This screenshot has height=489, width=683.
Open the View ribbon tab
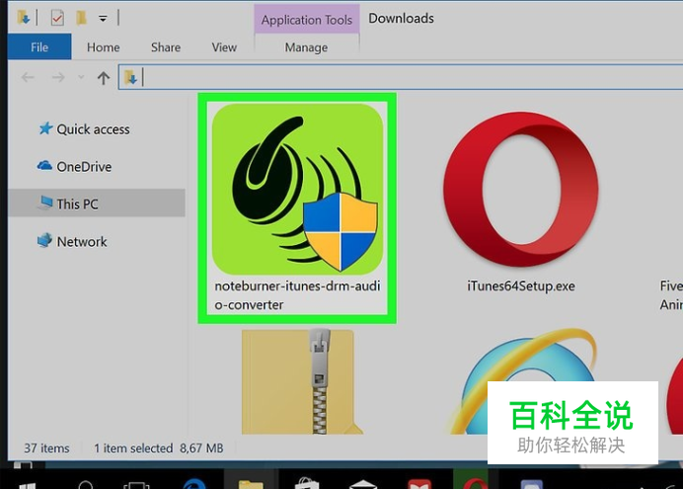(224, 47)
